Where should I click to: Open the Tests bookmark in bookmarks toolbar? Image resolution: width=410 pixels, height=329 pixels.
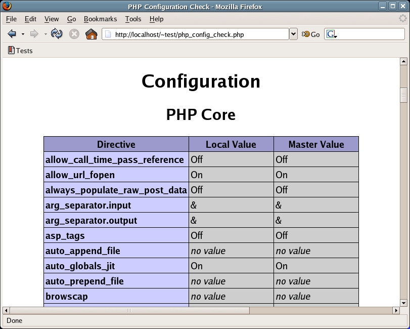tap(20, 51)
